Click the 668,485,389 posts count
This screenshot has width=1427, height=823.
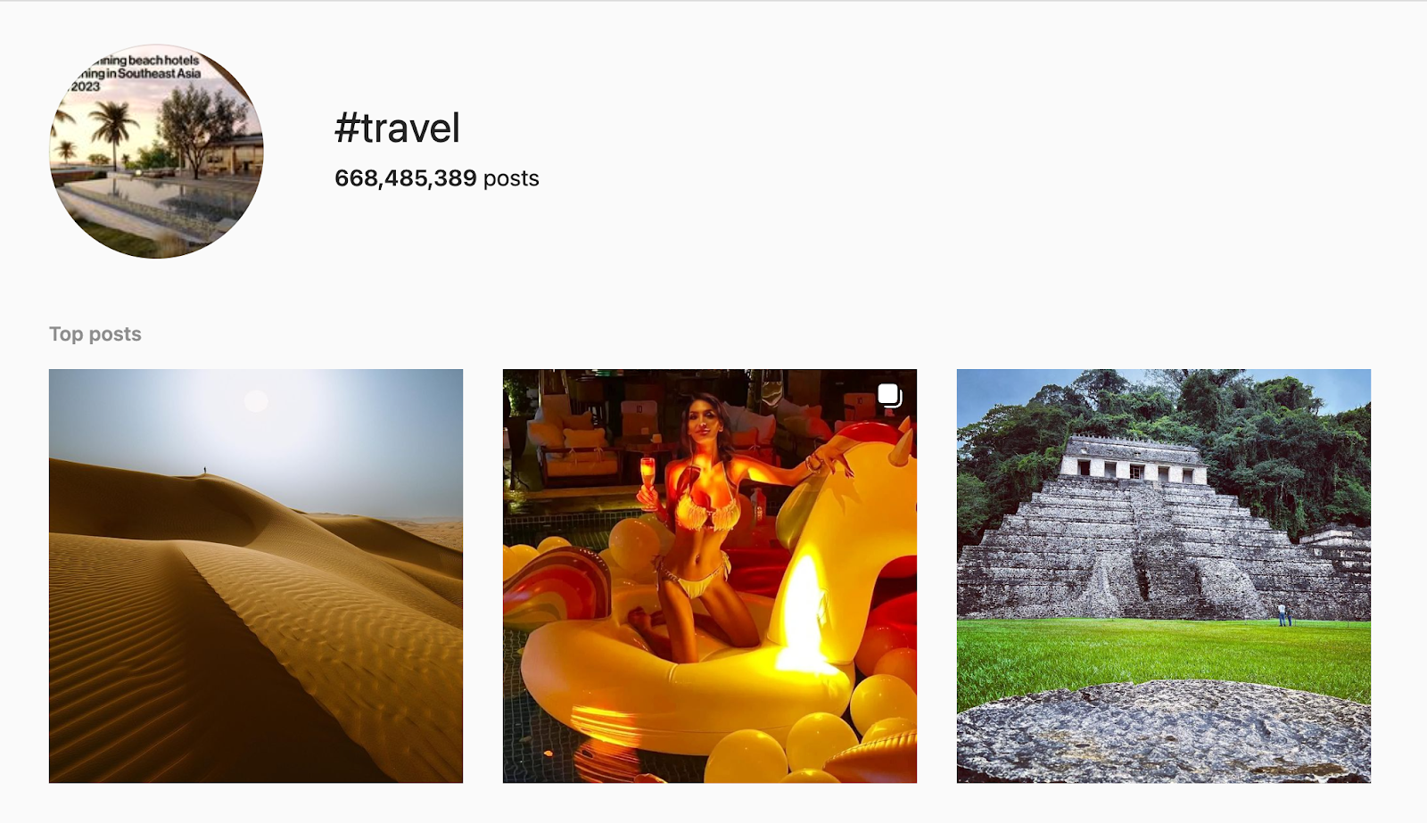[x=437, y=178]
